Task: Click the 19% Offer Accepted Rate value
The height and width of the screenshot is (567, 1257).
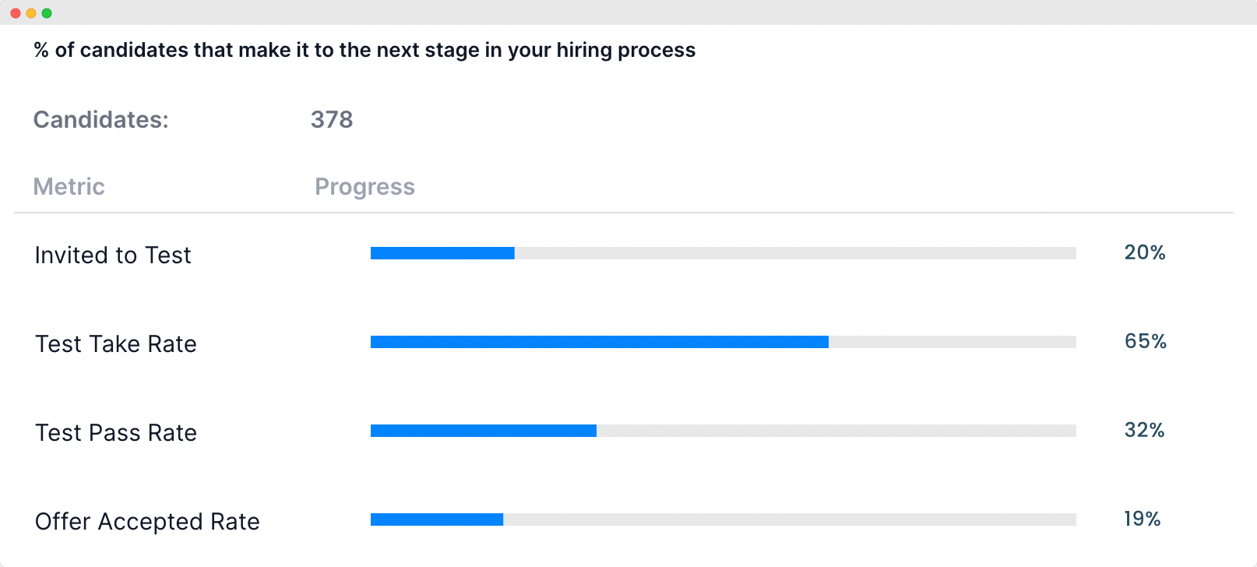Action: pos(1143,519)
